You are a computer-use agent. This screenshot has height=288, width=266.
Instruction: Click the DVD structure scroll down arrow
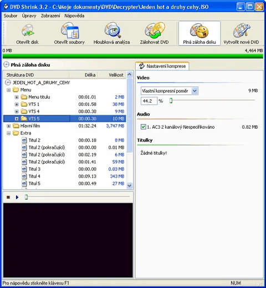pos(130,185)
